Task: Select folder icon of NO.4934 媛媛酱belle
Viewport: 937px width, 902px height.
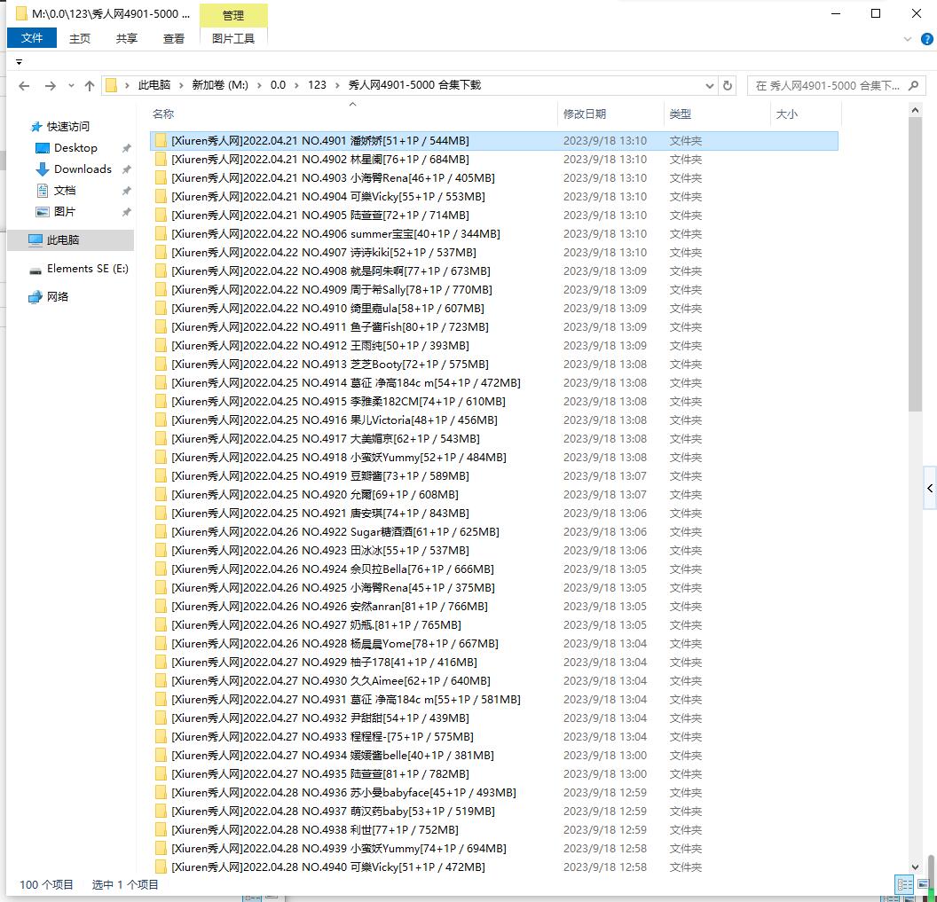Action: 161,755
